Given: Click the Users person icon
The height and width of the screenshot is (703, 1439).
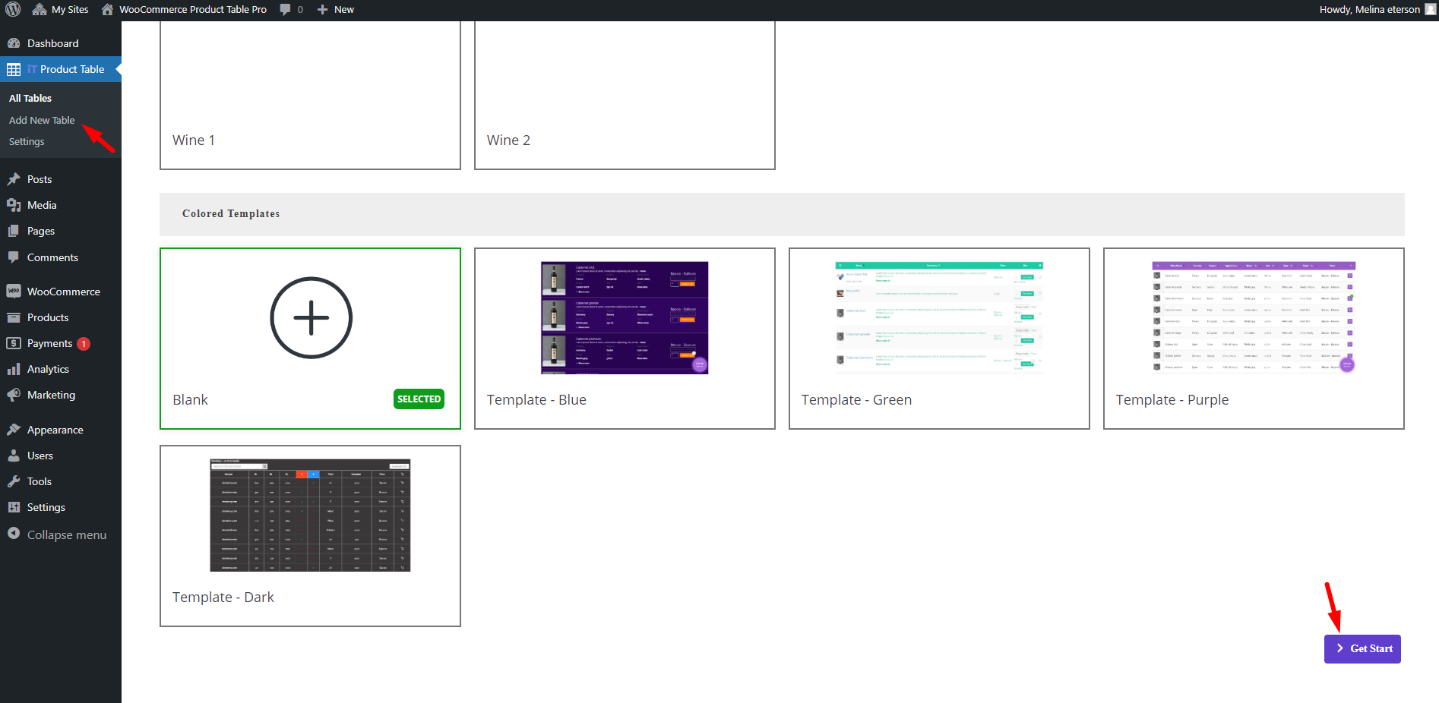Looking at the screenshot, I should 14,456.
